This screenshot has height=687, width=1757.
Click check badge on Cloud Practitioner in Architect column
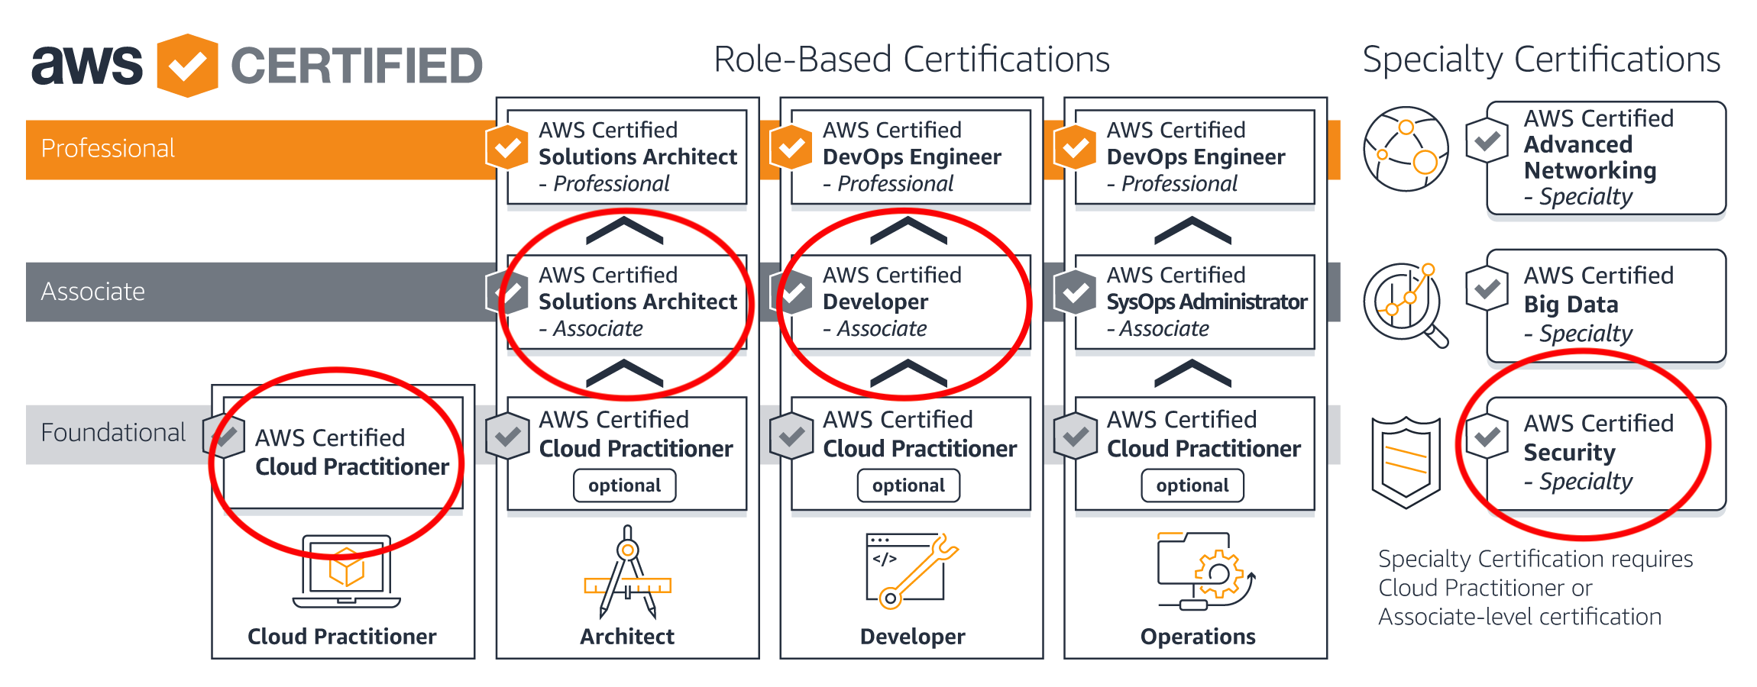tap(507, 437)
